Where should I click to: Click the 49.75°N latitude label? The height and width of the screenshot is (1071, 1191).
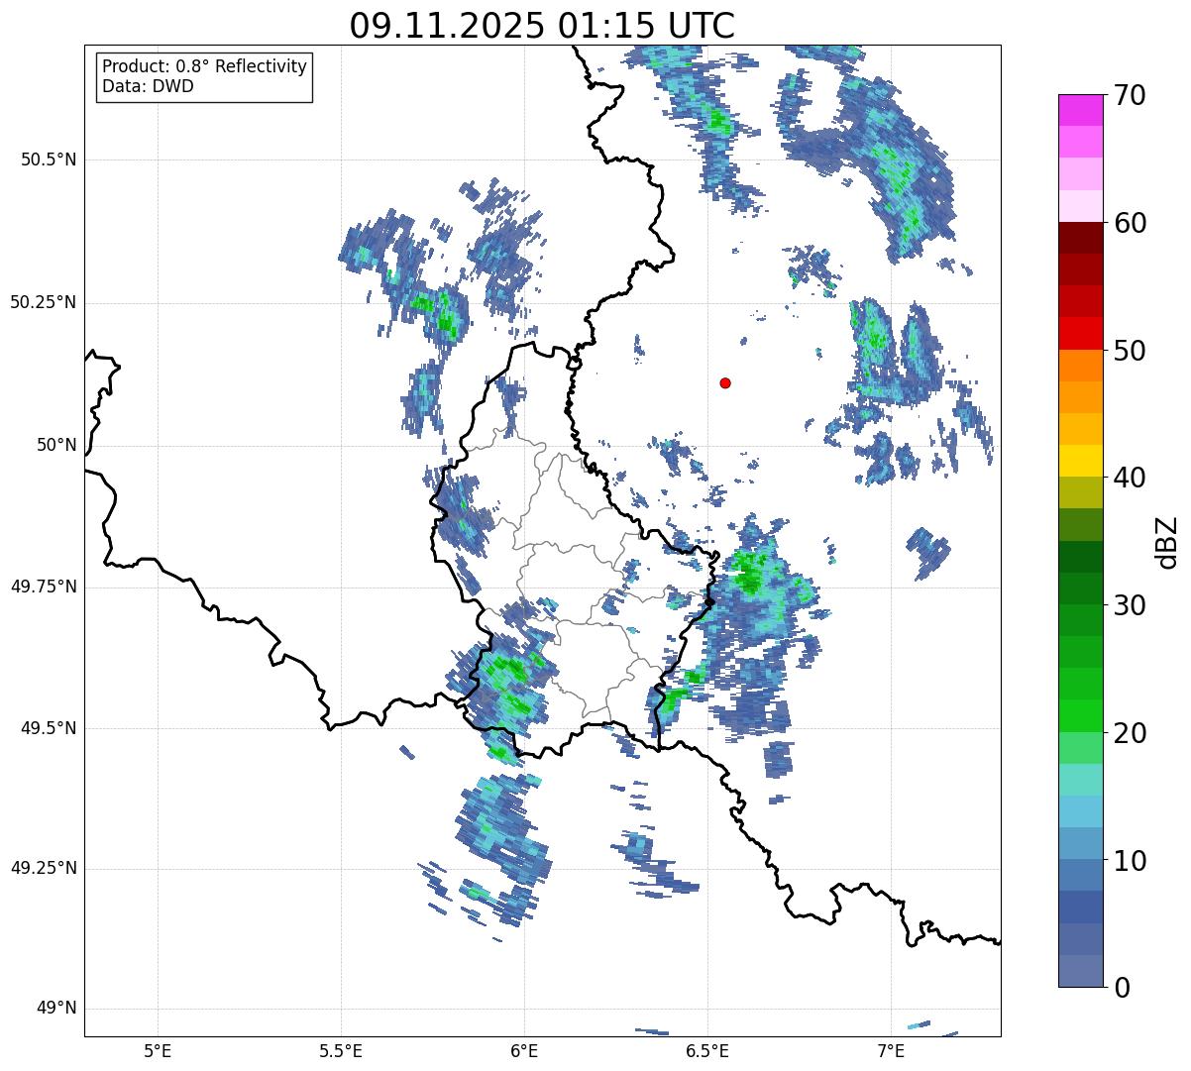click(44, 587)
